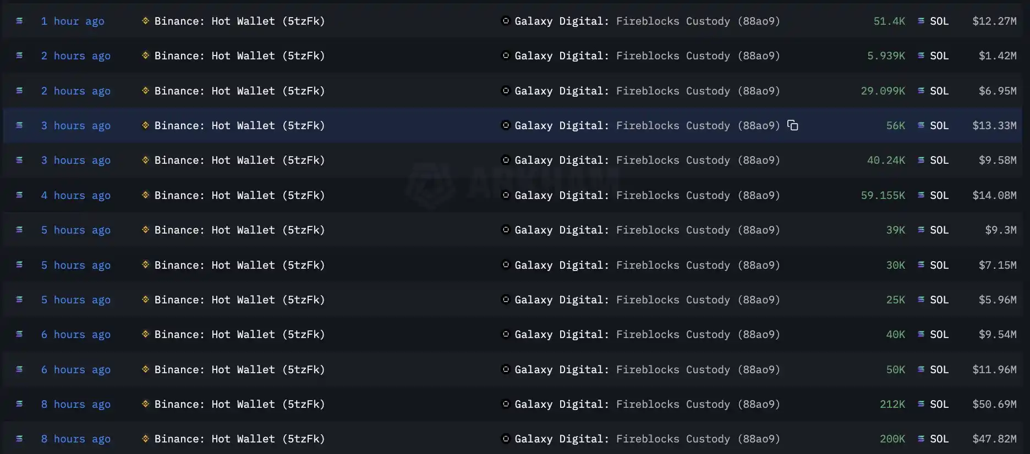Screen dimensions: 1030x454
Task: Open Galaxy Digital entity in the 40.24K row
Action: click(561, 160)
